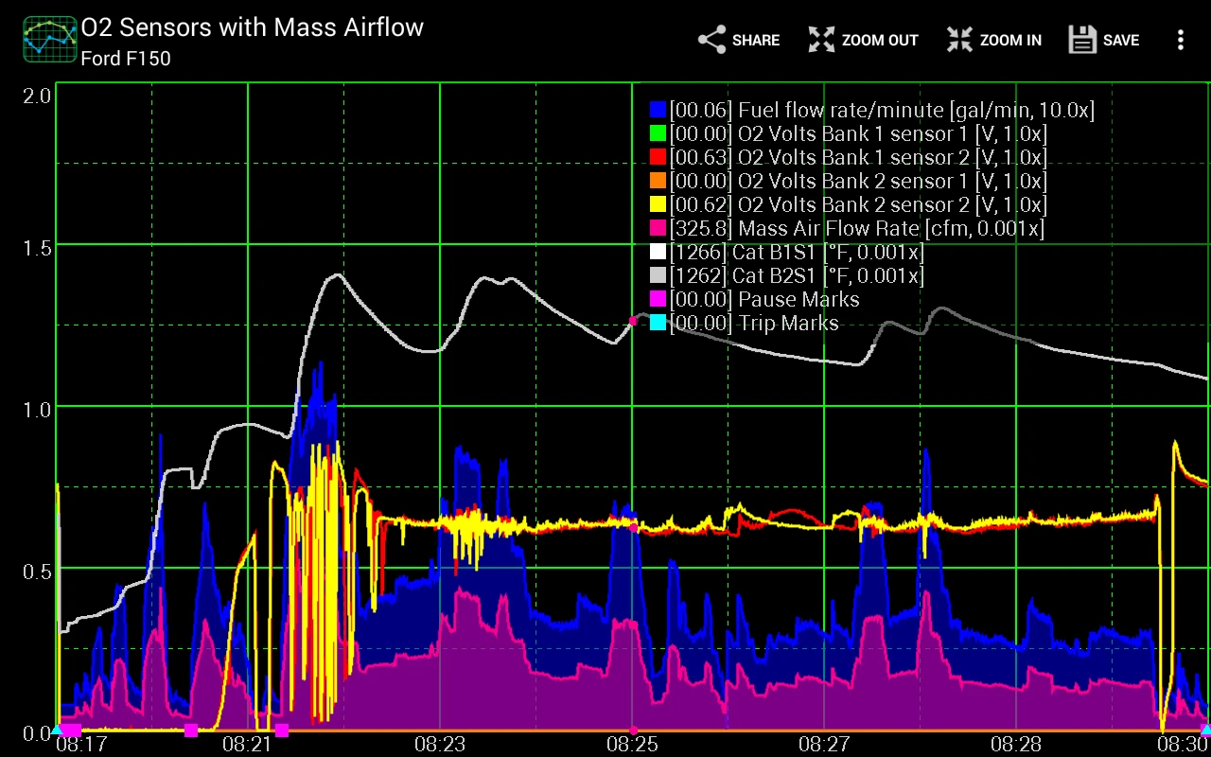1211x757 pixels.
Task: Click the red O2 Bank 1 sensor 2 swatch
Action: (x=658, y=158)
